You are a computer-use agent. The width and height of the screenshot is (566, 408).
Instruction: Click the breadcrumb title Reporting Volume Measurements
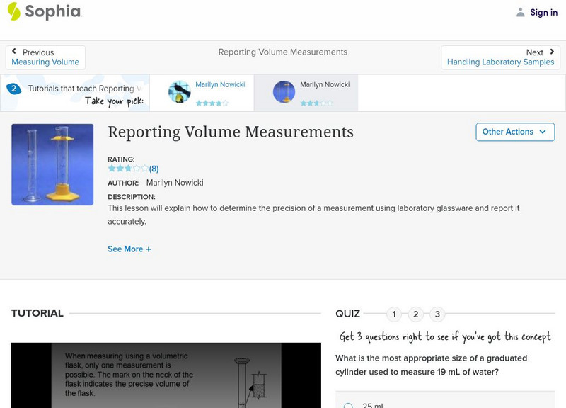(x=282, y=52)
